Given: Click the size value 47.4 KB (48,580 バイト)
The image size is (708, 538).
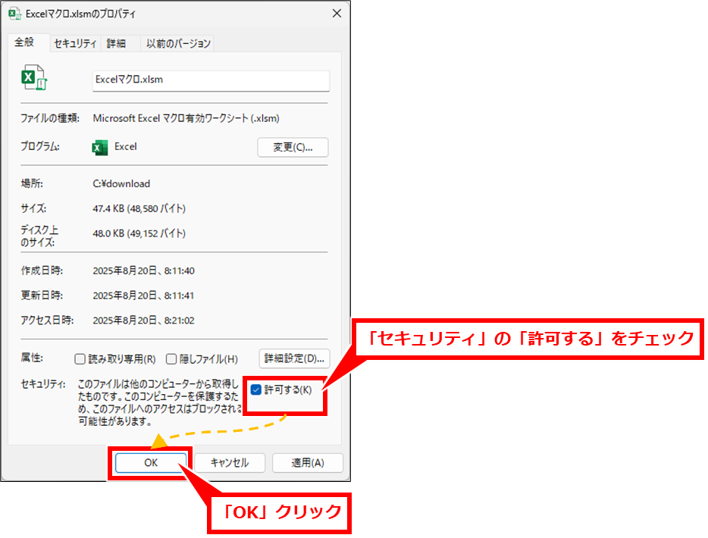Looking at the screenshot, I should (139, 208).
